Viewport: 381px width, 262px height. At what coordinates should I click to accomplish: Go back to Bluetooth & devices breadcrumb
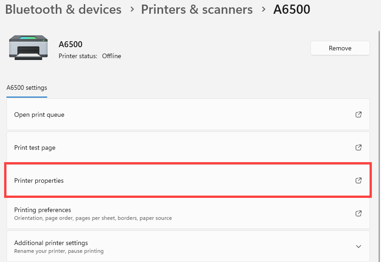[63, 10]
